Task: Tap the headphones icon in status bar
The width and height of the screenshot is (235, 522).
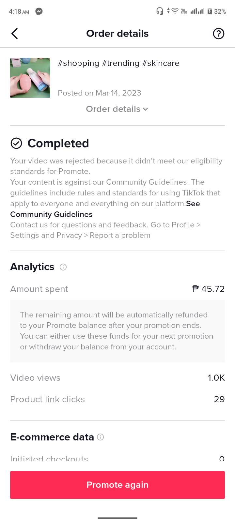Action: coord(160,11)
